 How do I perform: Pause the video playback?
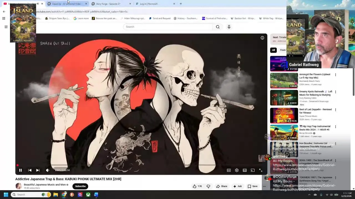click(x=20, y=170)
